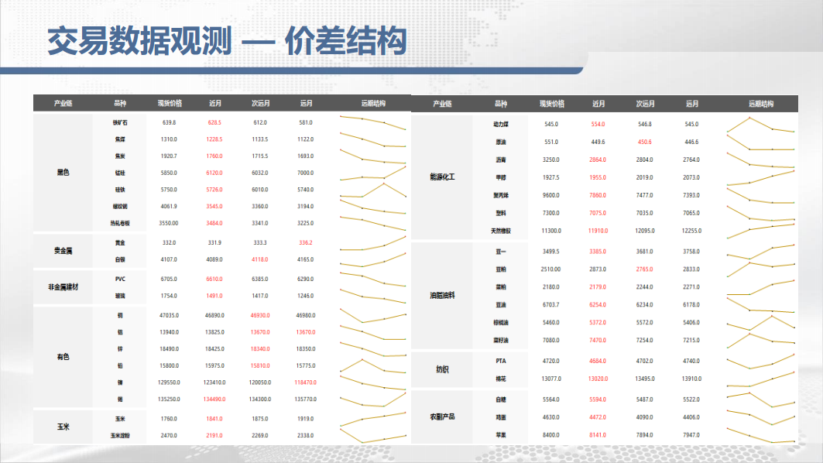Click the 铁矿石 term structure sparkline
823x463 pixels.
(373, 122)
